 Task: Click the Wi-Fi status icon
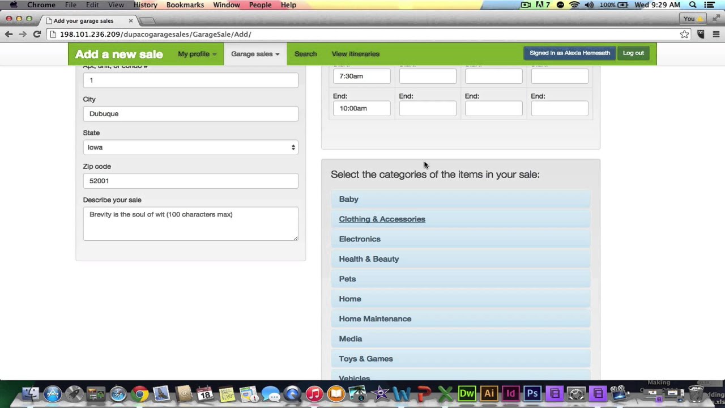point(574,5)
